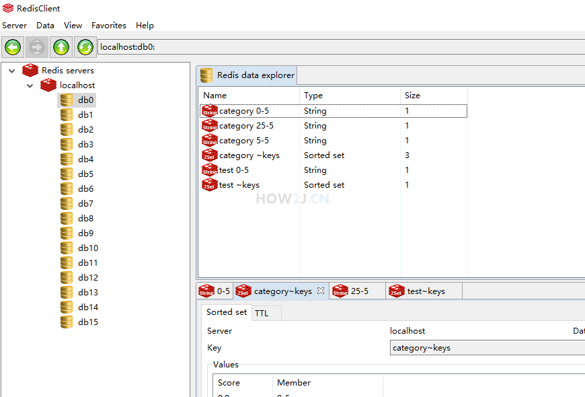Switch to the 0-5 key tab
585x397 pixels.
click(x=215, y=291)
